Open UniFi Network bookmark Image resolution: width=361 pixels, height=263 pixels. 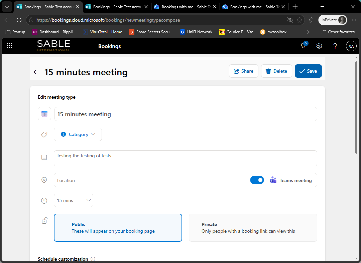click(x=196, y=32)
